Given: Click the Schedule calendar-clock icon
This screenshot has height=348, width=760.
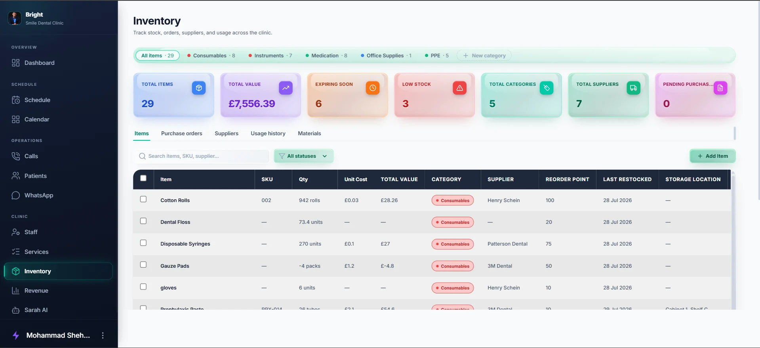Looking at the screenshot, I should point(16,100).
